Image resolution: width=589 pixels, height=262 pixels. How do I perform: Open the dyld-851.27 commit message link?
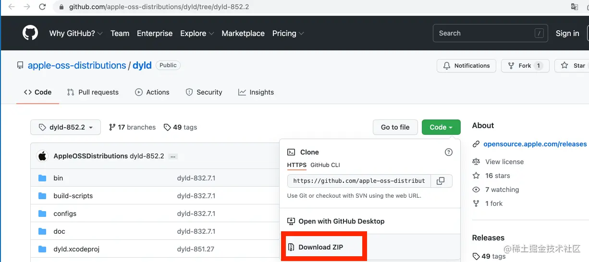click(x=196, y=249)
